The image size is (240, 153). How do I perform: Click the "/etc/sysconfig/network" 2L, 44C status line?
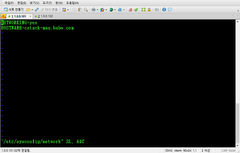coord(43,142)
